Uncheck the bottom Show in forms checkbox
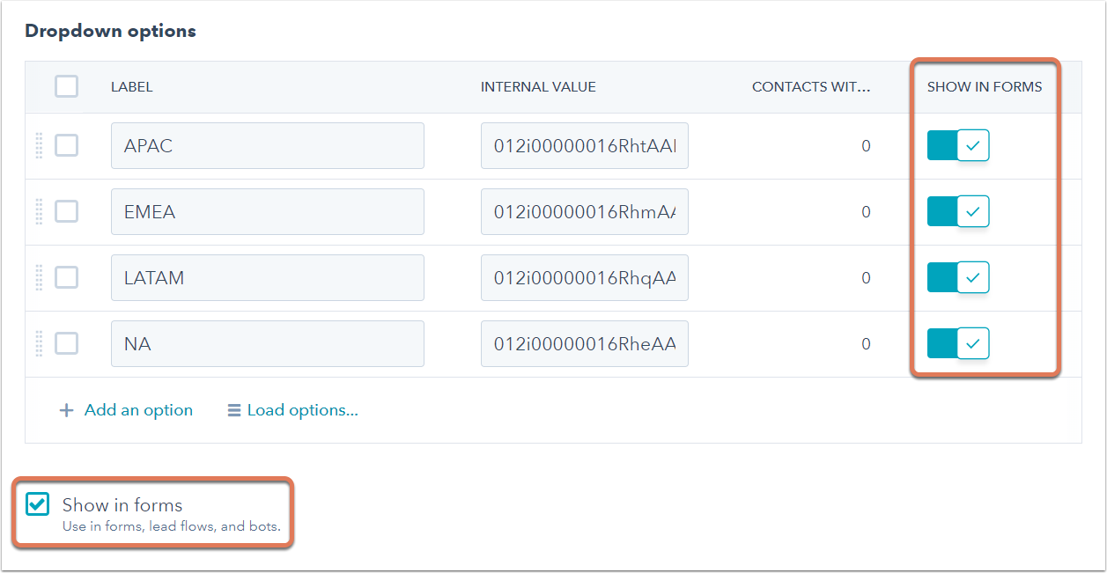The width and height of the screenshot is (1107, 573). 38,504
